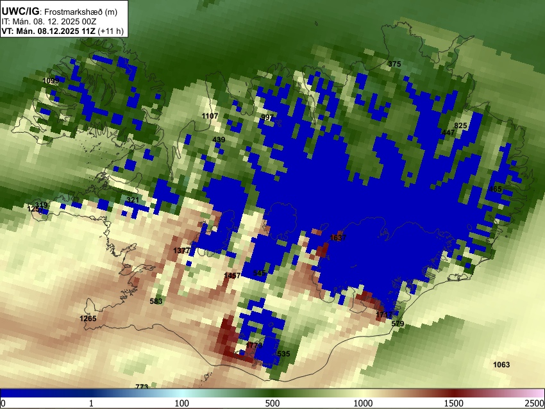Viewport: 545px width, 409px height.
Task: Click the 'UWC/IG: Frostmarkshæð (m)' title text
Action: (60, 12)
